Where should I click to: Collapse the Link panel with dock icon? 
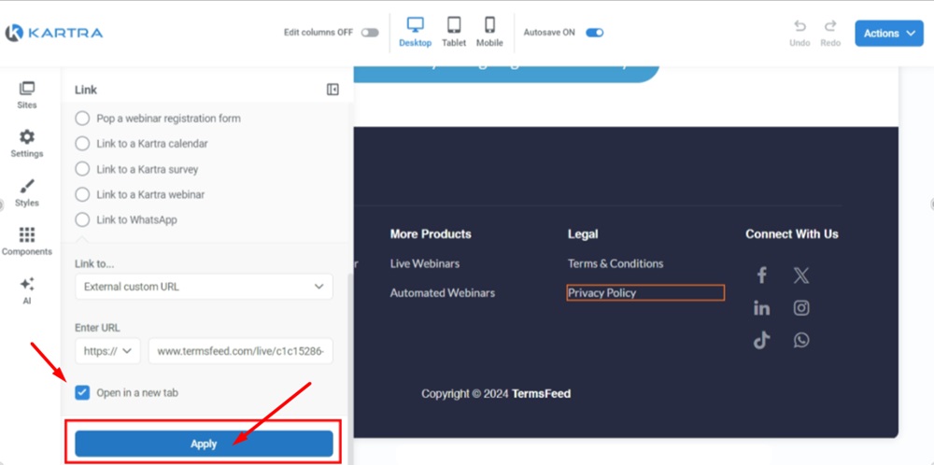coord(333,90)
